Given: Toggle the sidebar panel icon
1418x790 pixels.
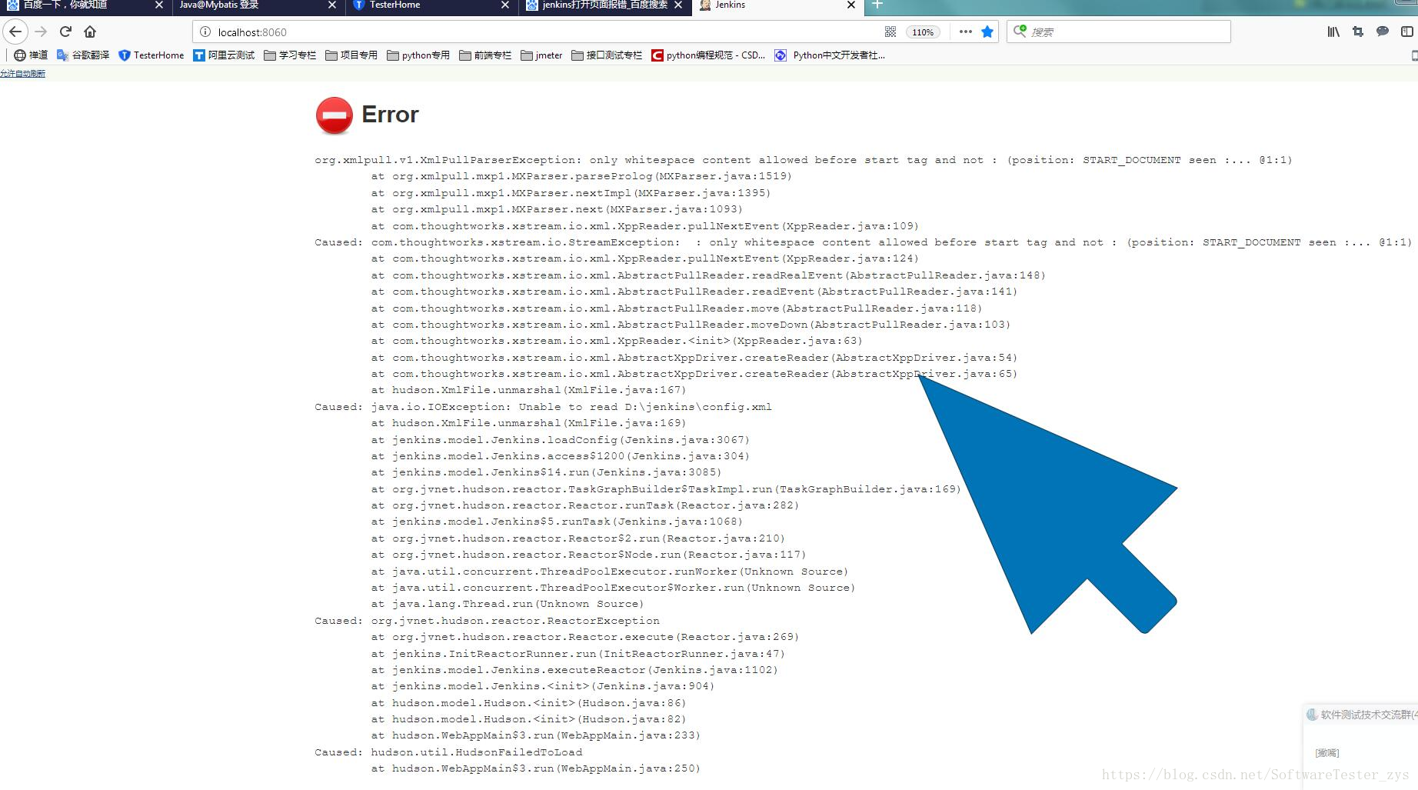Looking at the screenshot, I should [x=1406, y=32].
